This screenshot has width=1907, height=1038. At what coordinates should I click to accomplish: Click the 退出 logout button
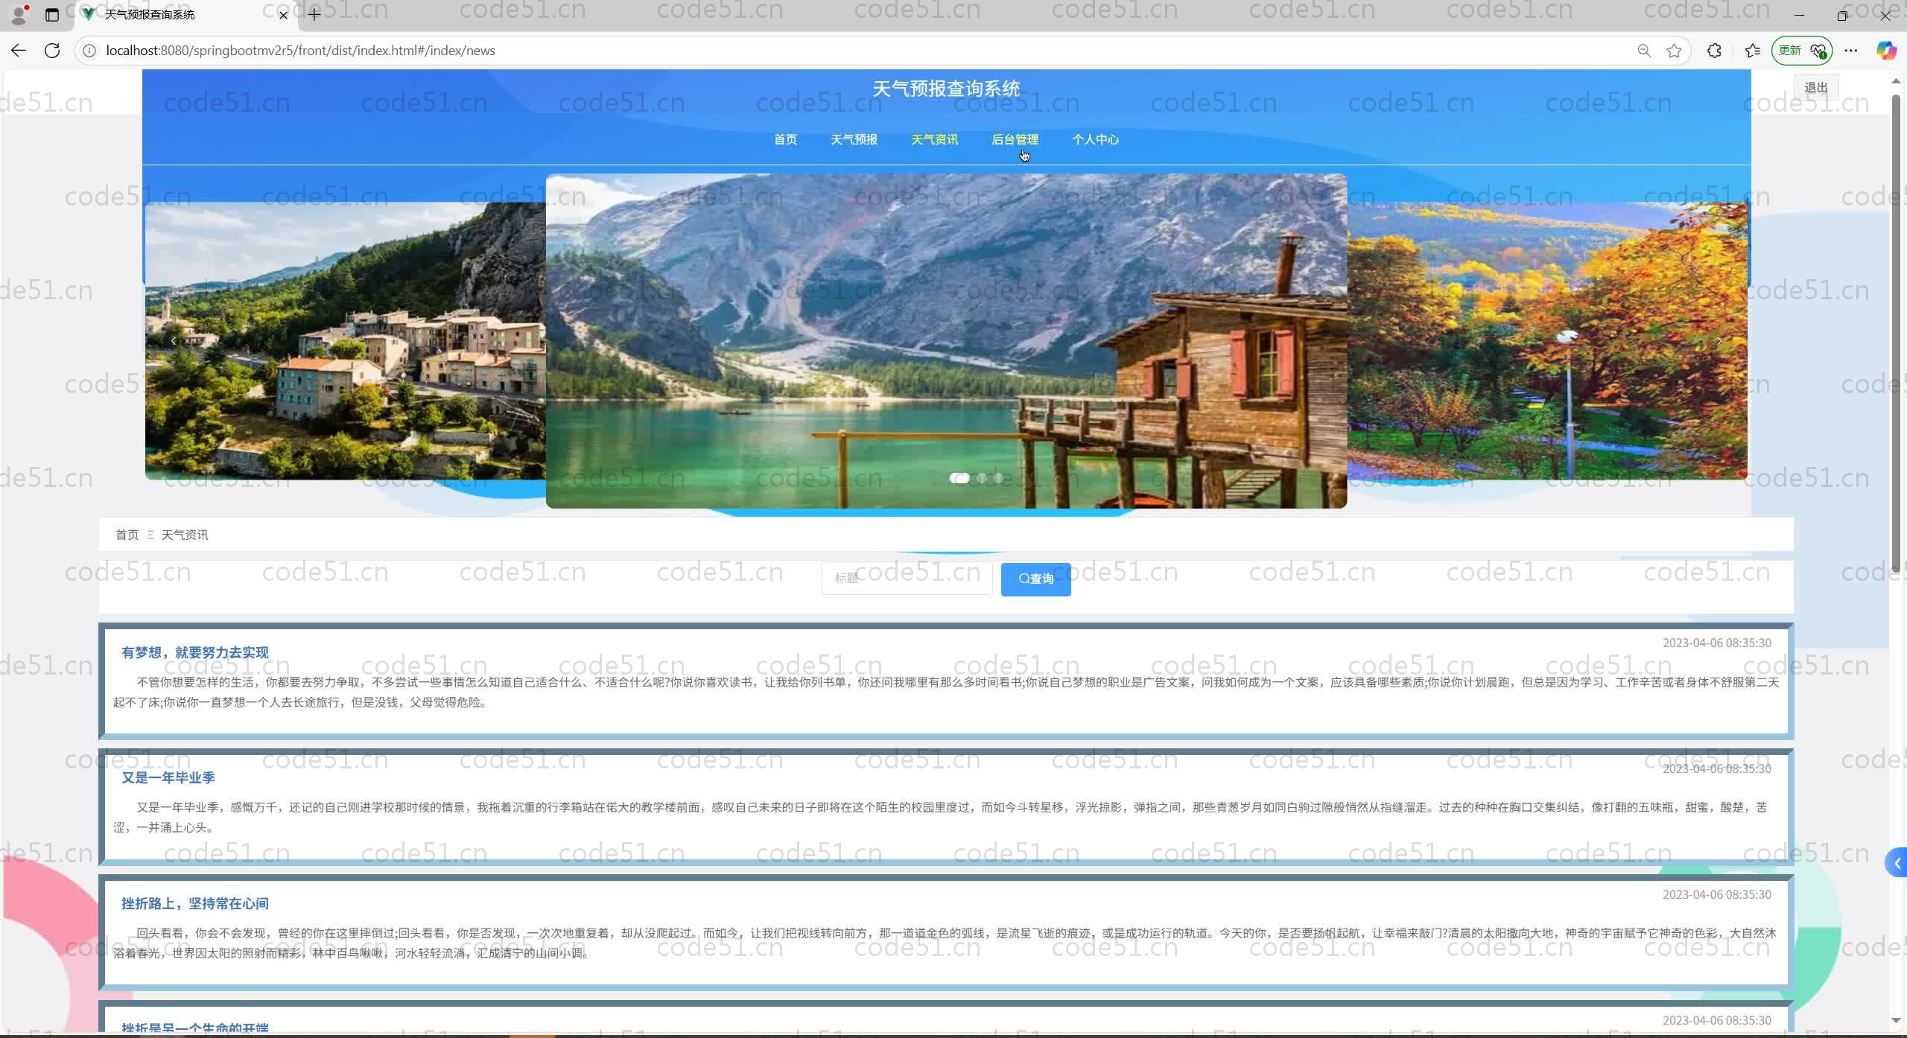point(1815,88)
